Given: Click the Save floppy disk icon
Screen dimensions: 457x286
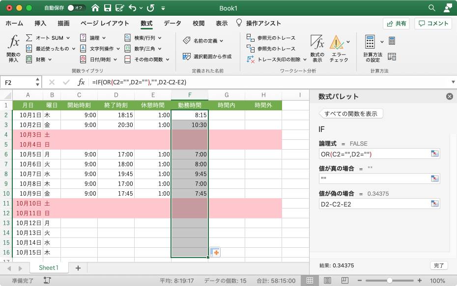Looking at the screenshot, I should (108, 8).
